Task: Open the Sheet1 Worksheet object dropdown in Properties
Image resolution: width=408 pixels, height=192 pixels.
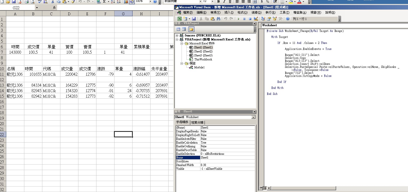Action: click(253, 117)
